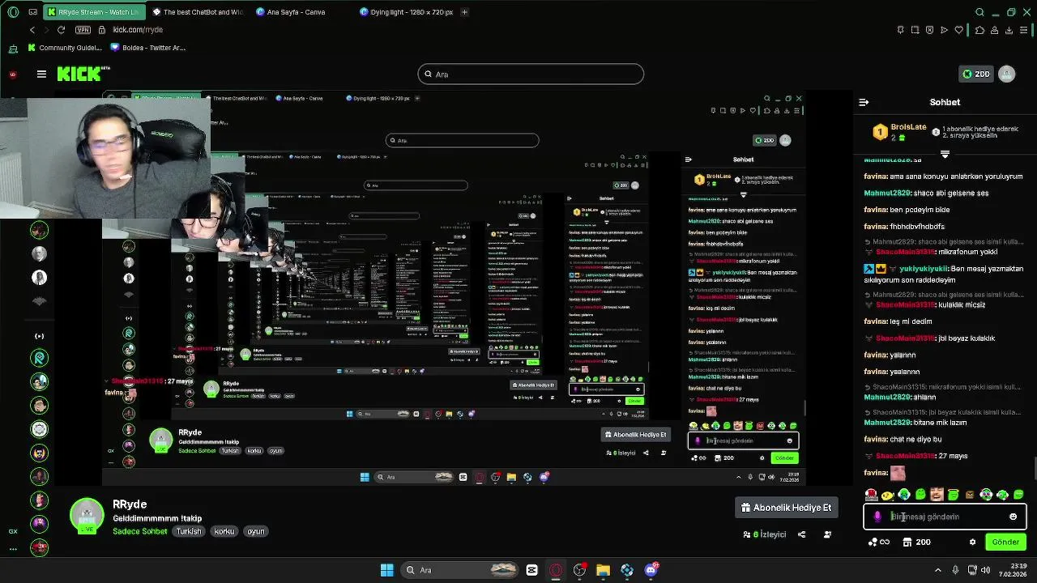Select the 'oyun' tag
The height and width of the screenshot is (583, 1037).
(256, 531)
